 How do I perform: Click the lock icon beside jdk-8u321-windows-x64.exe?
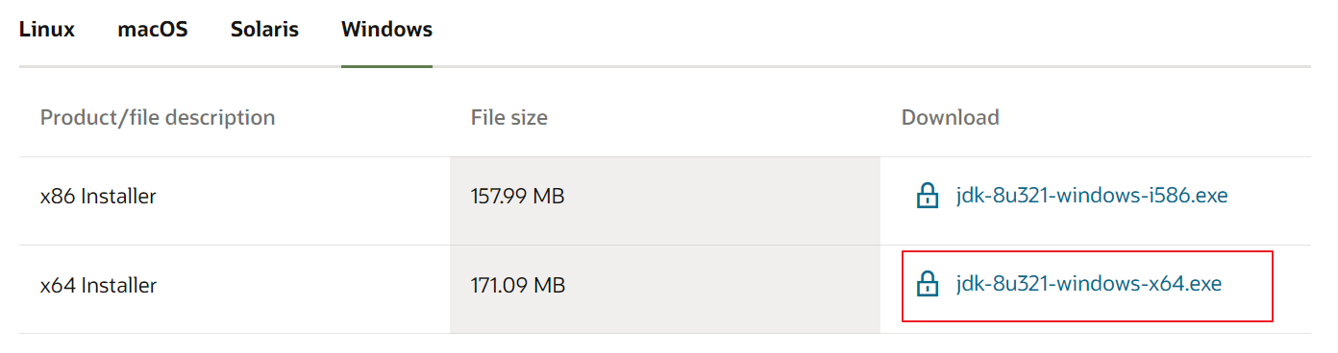[x=927, y=284]
